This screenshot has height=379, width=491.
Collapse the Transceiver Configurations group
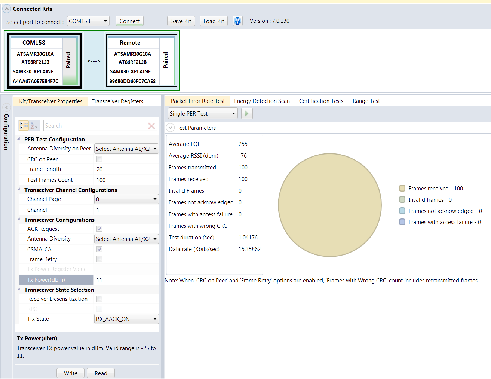pyautogui.click(x=19, y=219)
